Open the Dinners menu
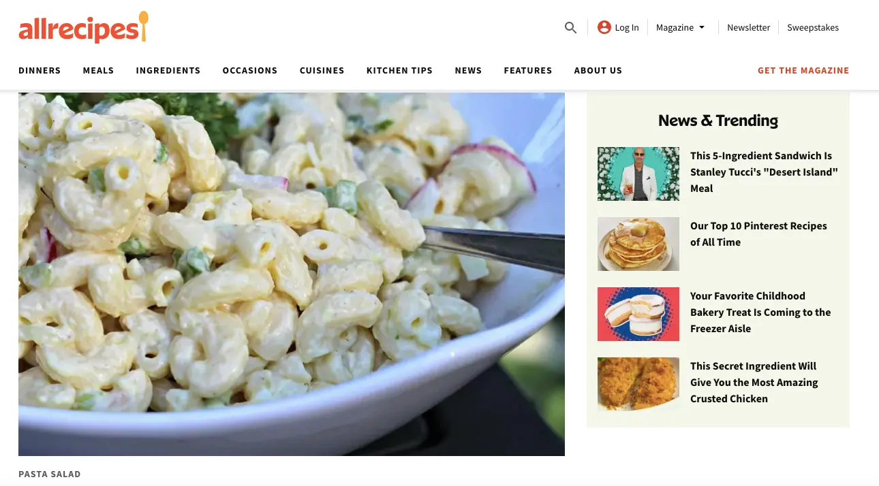Viewport: 879px width, 486px height. pyautogui.click(x=40, y=70)
